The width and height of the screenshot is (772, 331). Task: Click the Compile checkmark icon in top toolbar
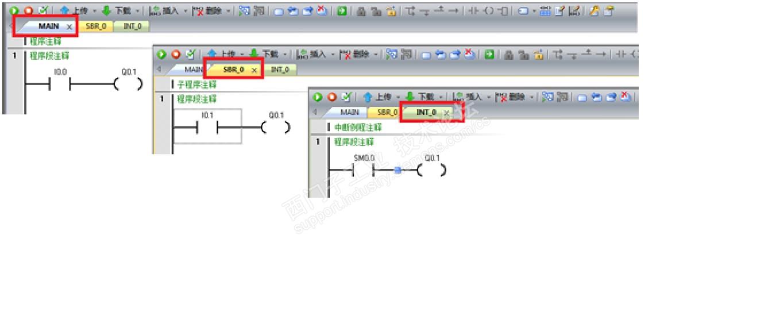tap(43, 10)
